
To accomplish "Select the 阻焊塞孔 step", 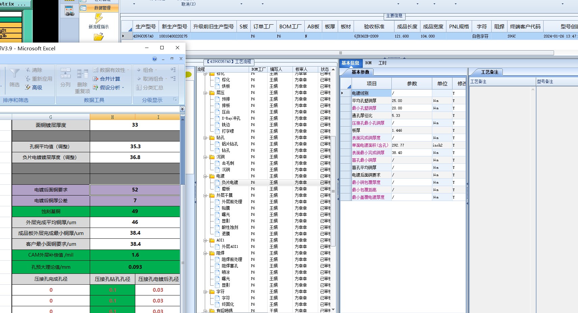I will point(230,266).
